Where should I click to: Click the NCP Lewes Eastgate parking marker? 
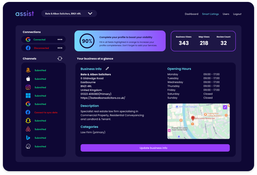[x=177, y=107]
